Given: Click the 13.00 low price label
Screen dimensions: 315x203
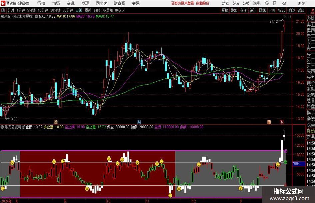Looking at the screenshot, I should pyautogui.click(x=13, y=119).
